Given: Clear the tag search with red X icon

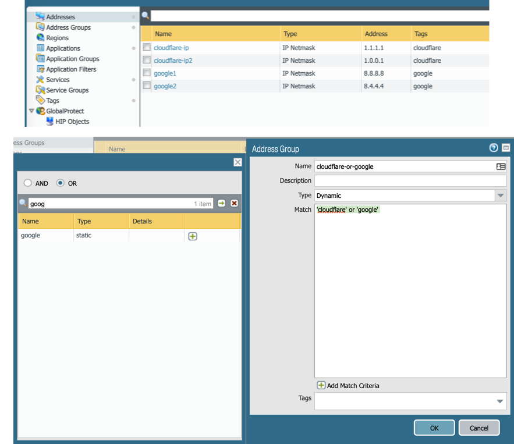Looking at the screenshot, I should click(x=234, y=203).
